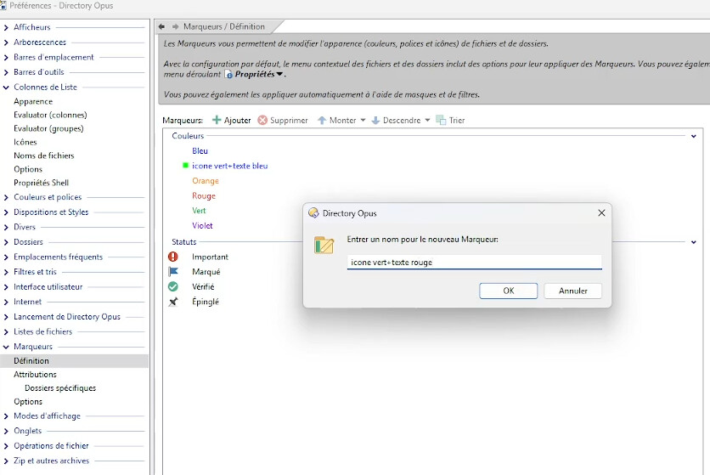Open Options under Marqueurs
This screenshot has width=710, height=475.
coord(28,402)
